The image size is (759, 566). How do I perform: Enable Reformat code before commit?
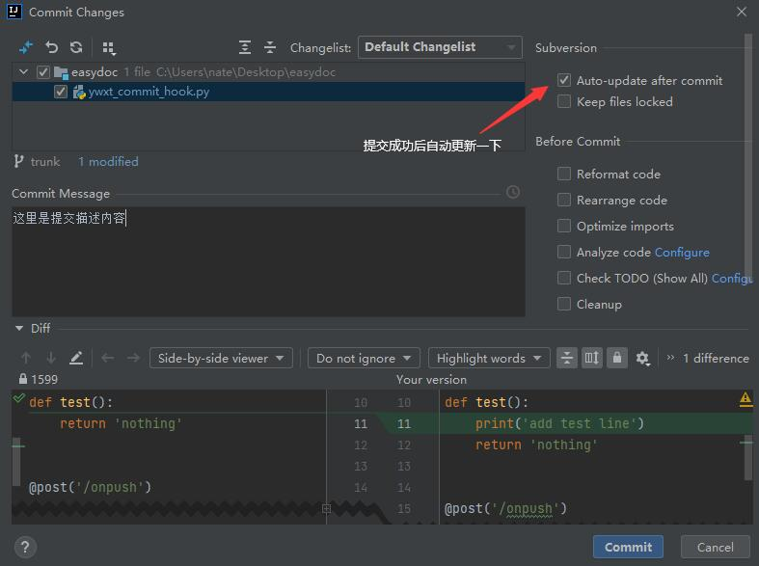coord(564,175)
